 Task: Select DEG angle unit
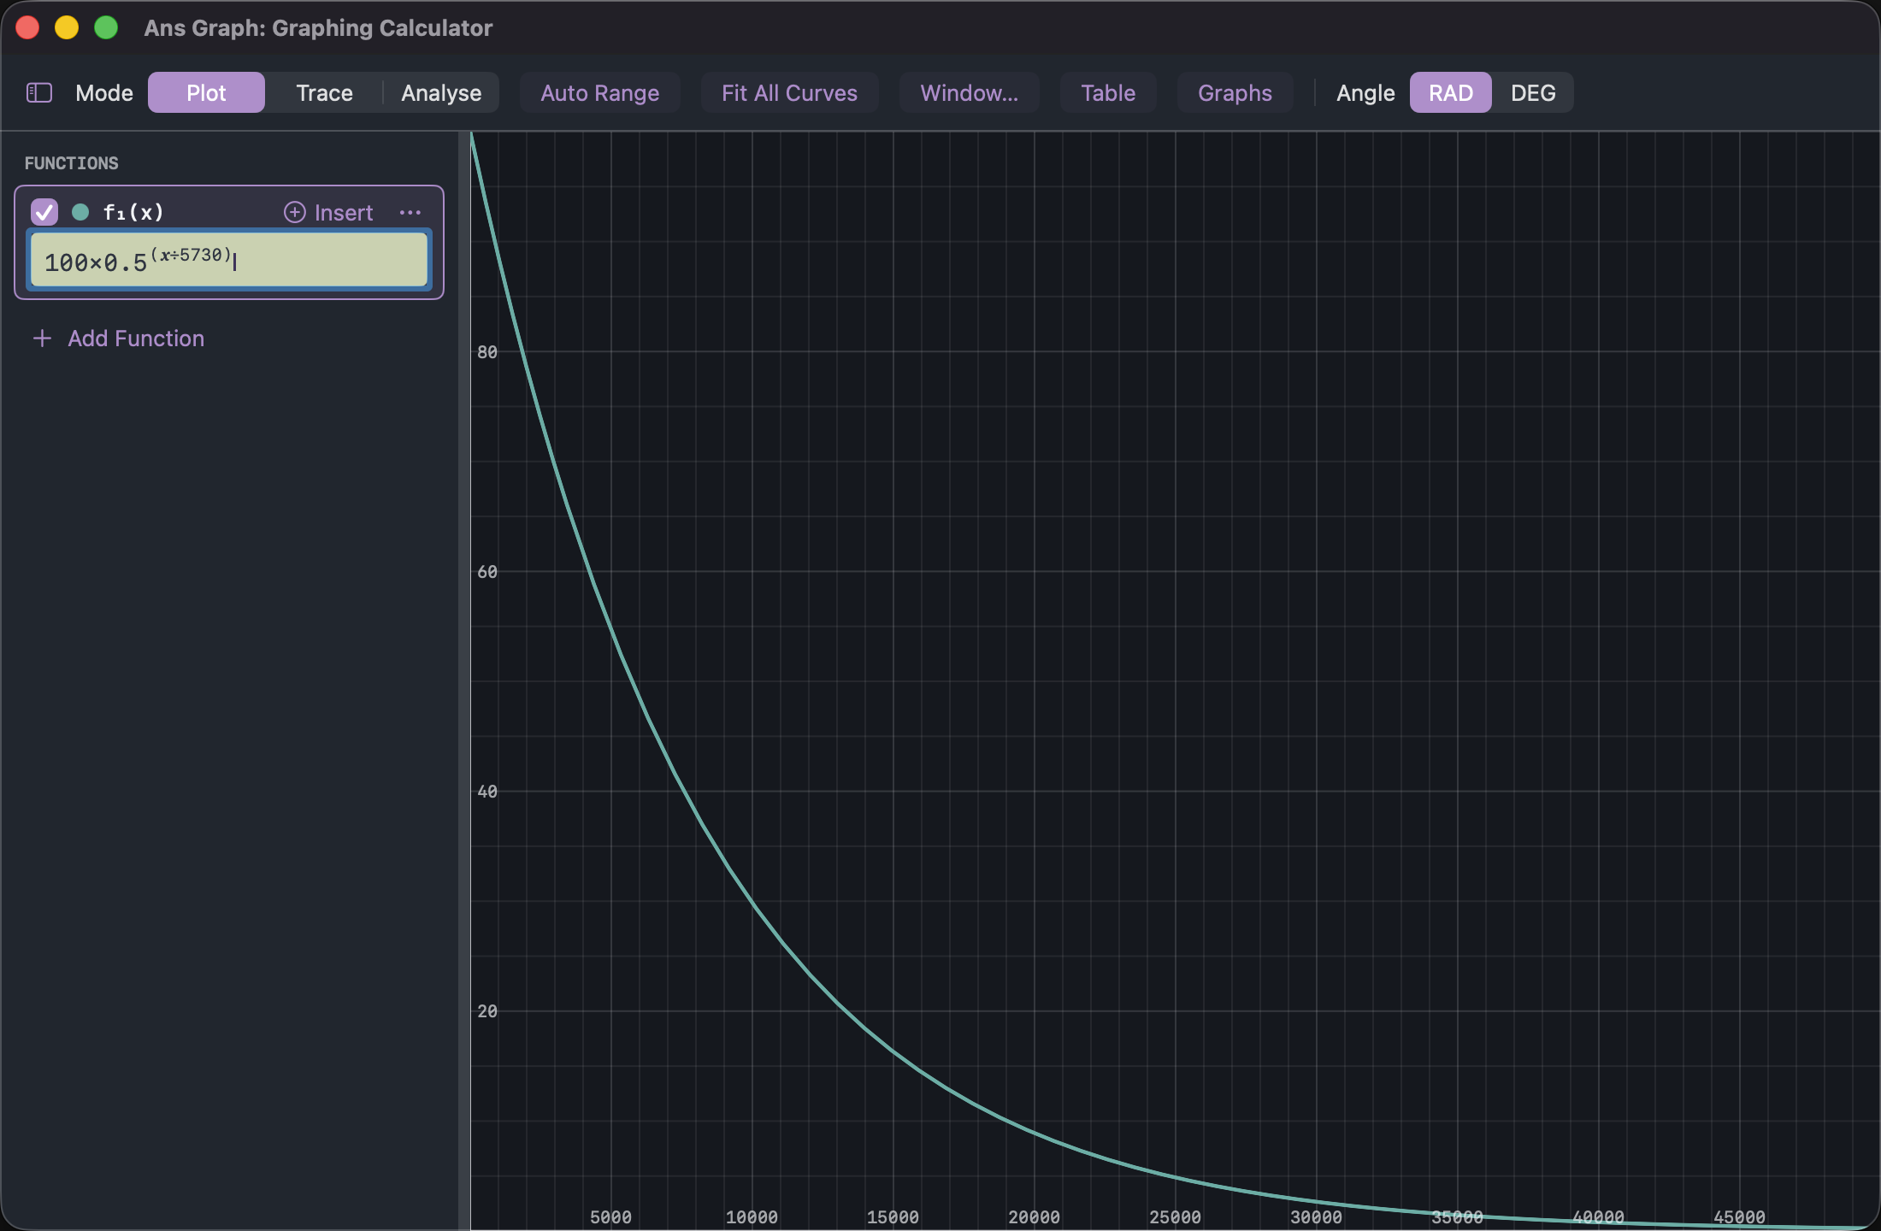point(1533,92)
